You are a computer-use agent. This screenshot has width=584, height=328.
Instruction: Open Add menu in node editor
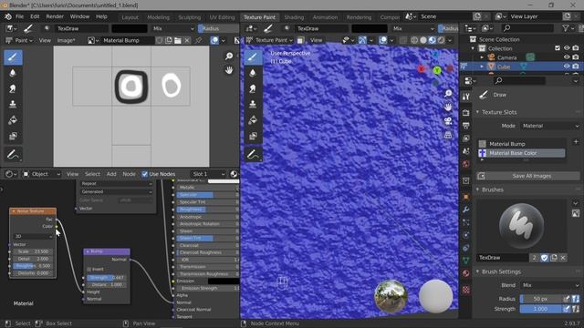(111, 174)
